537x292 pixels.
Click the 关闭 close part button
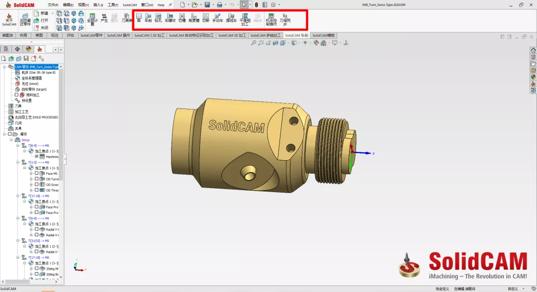click(x=41, y=28)
